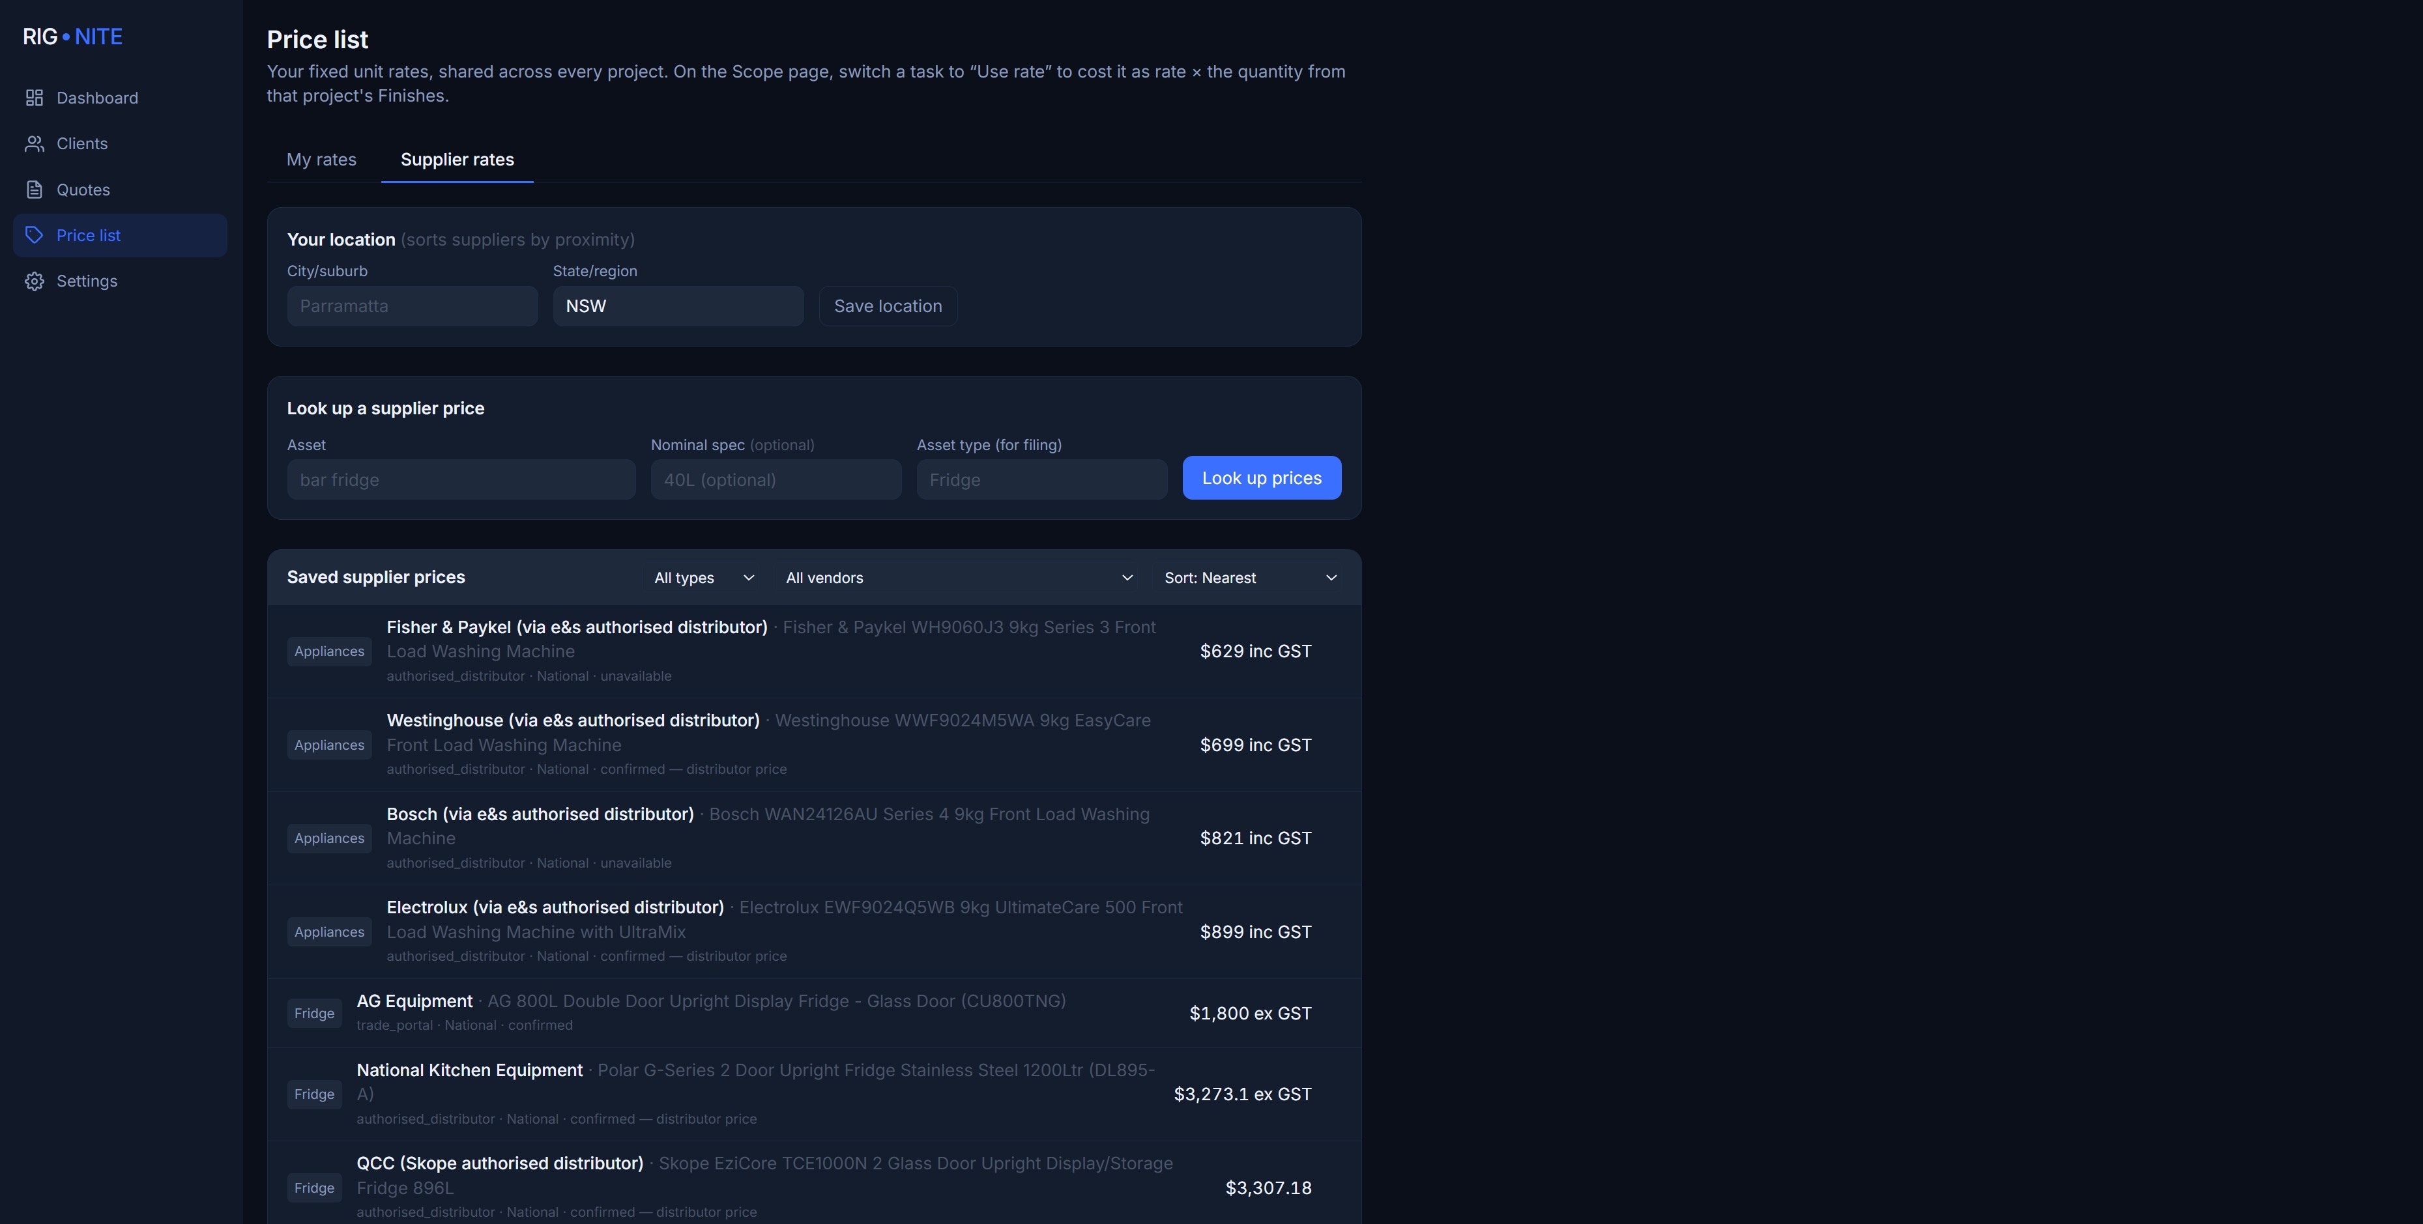The height and width of the screenshot is (1224, 2423).
Task: Click the Save location button
Action: (888, 306)
